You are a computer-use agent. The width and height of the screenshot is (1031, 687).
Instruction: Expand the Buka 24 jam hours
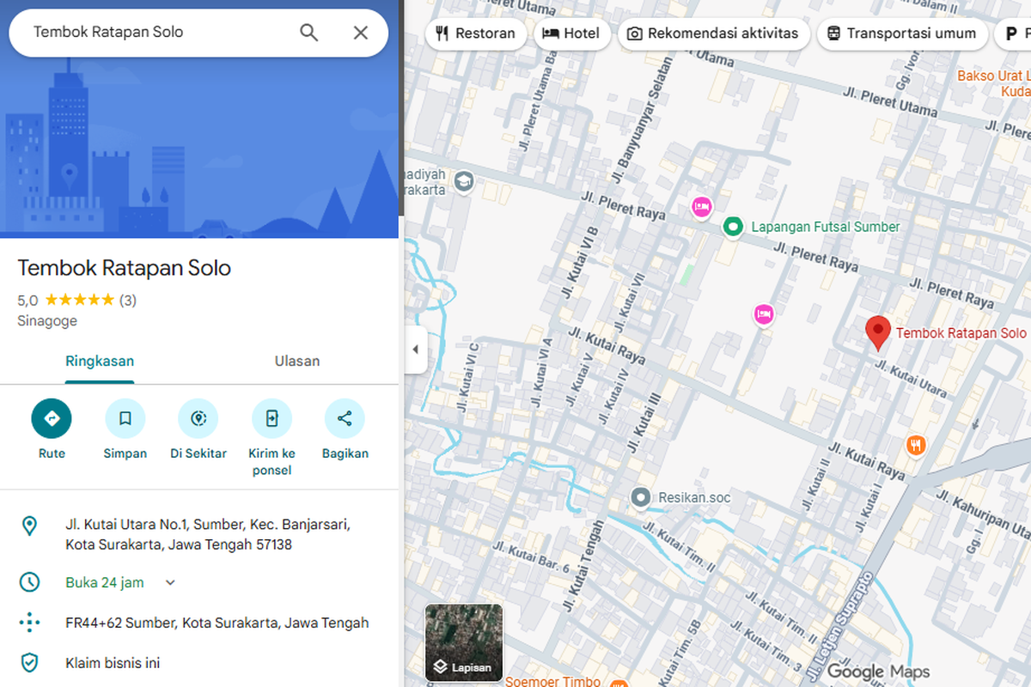tap(169, 582)
